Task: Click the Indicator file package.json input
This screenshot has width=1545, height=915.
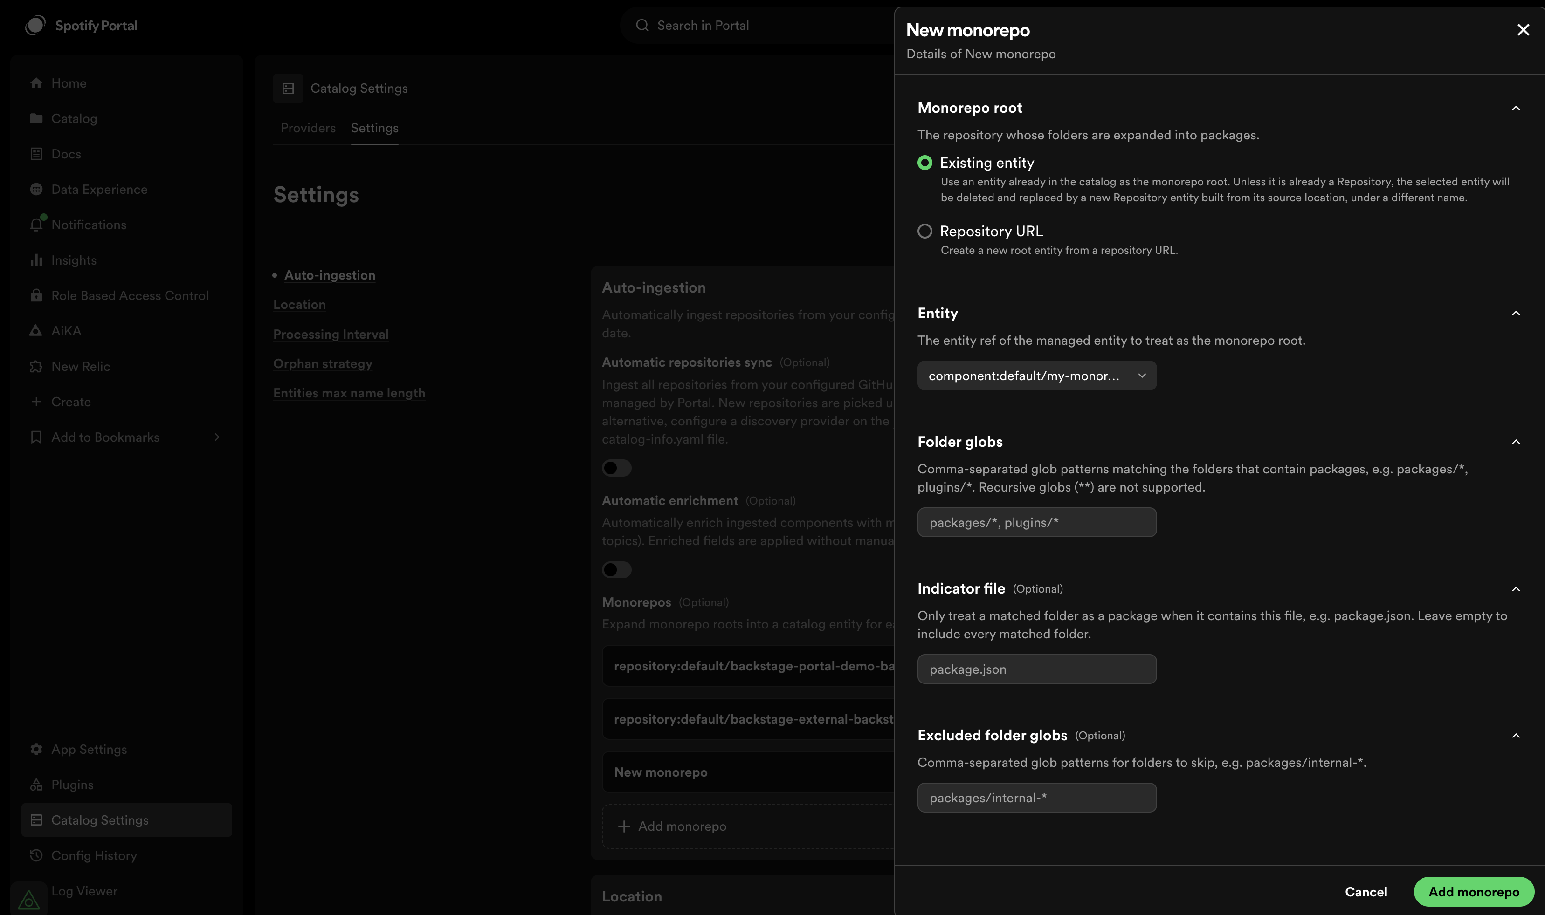Action: [1036, 669]
